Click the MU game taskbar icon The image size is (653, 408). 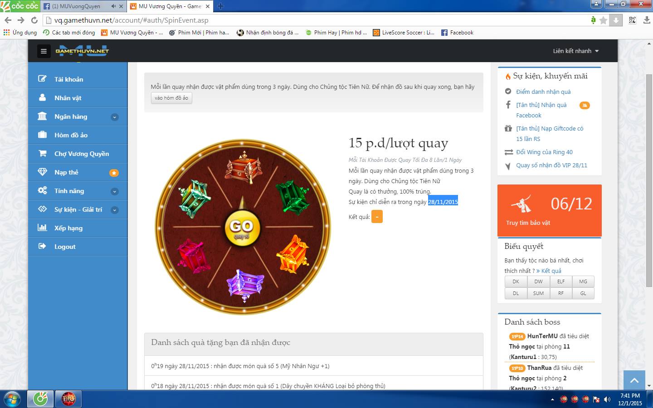[69, 399]
